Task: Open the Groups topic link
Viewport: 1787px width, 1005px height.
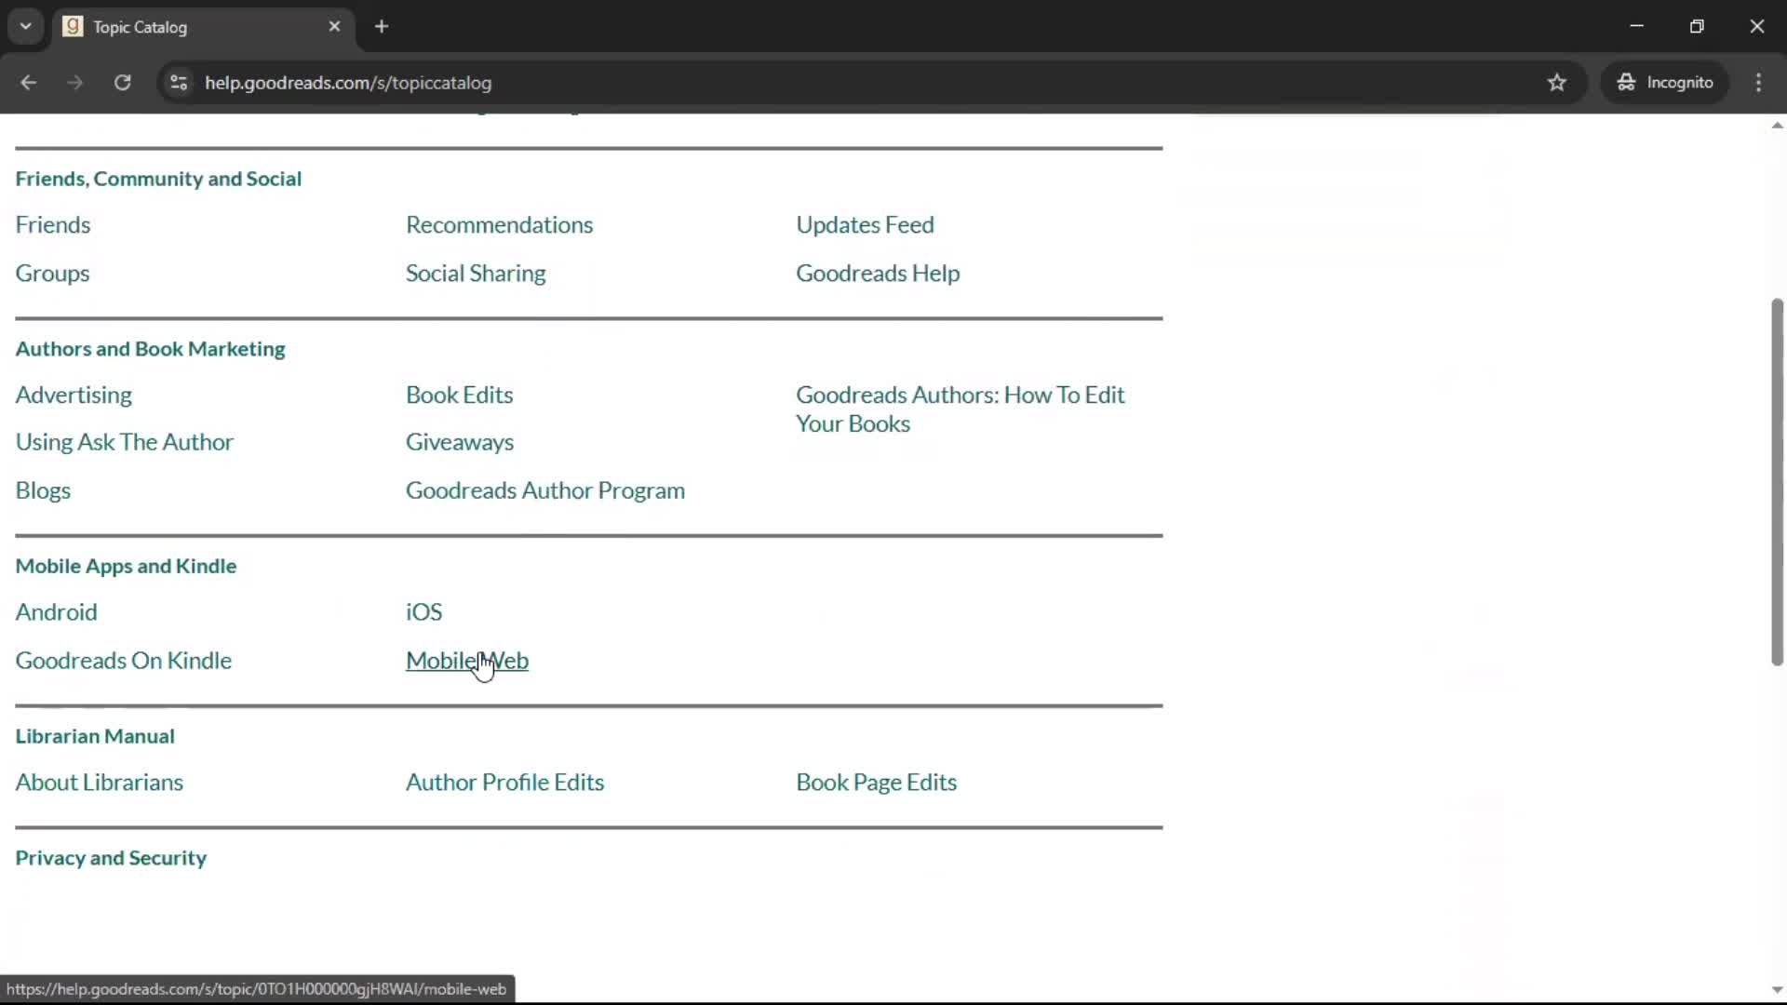Action: click(x=52, y=274)
